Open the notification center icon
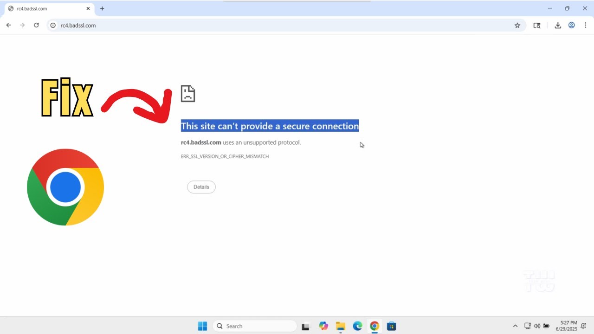This screenshot has width=594, height=334. [583, 326]
